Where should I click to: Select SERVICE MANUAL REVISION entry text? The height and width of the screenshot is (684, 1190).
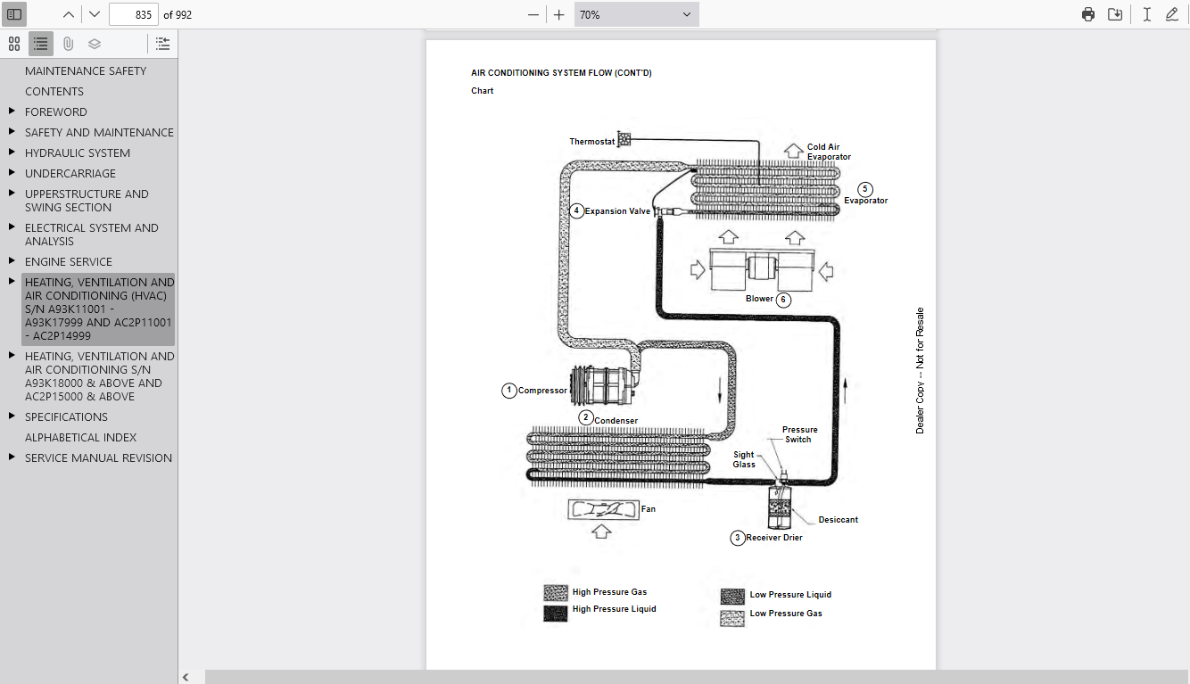pyautogui.click(x=98, y=457)
